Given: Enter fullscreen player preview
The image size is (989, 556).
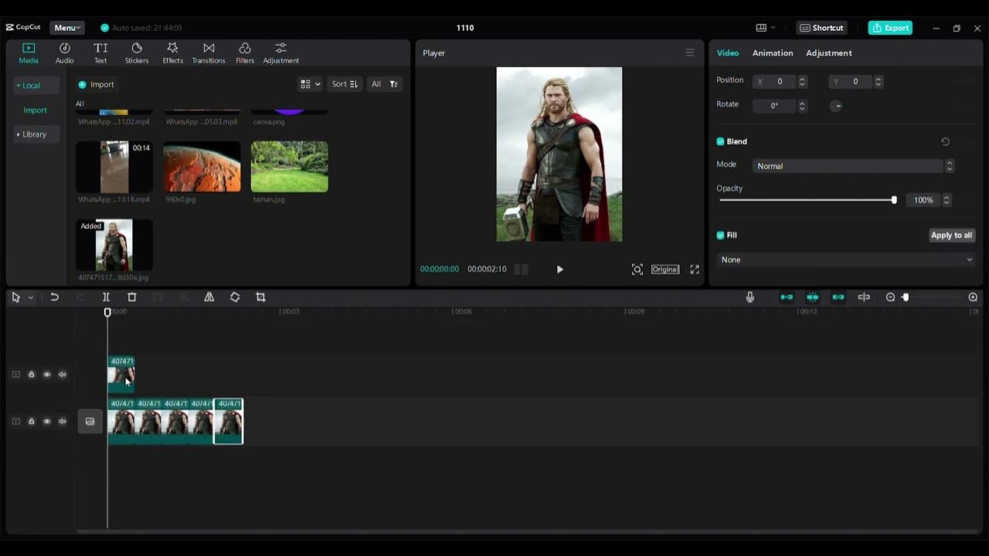Looking at the screenshot, I should click(695, 270).
